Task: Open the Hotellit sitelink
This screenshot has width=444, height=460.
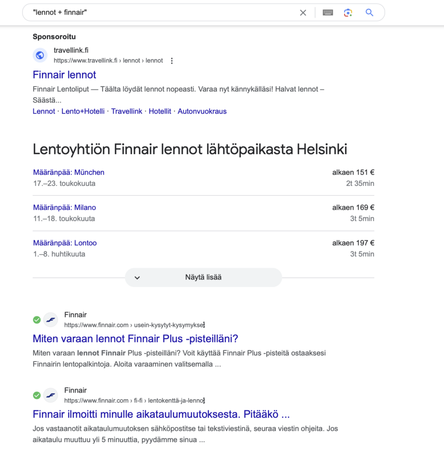Action: point(160,111)
